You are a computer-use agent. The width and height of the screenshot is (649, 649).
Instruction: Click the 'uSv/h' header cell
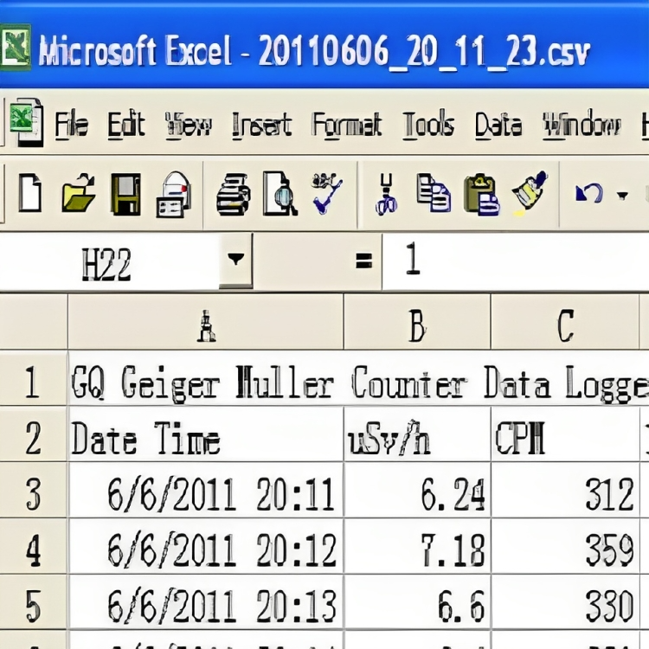pos(417,434)
